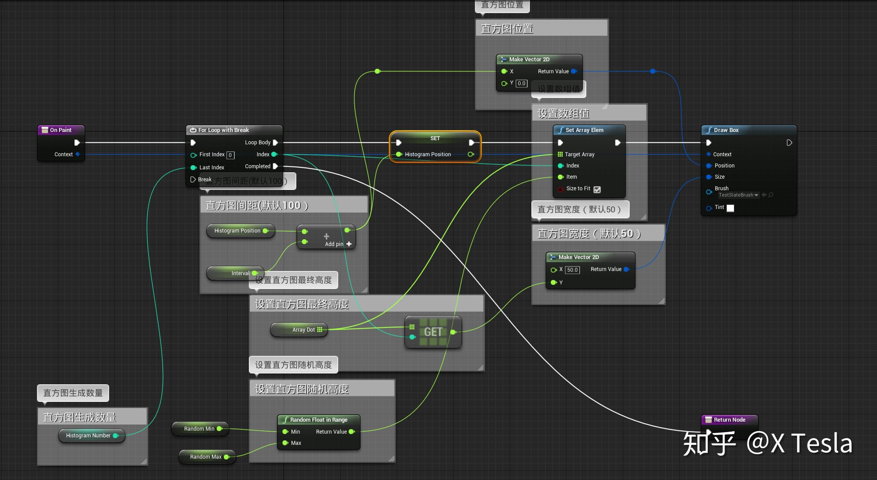
Task: Open the TestSlateBrush asset dropdown
Action: [x=756, y=195]
